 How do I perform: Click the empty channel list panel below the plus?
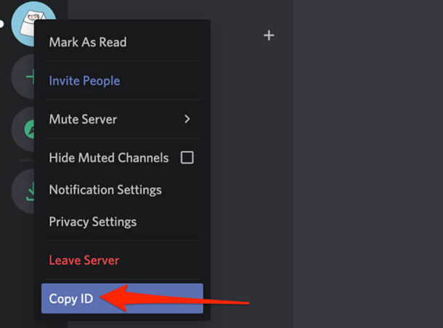click(251, 181)
